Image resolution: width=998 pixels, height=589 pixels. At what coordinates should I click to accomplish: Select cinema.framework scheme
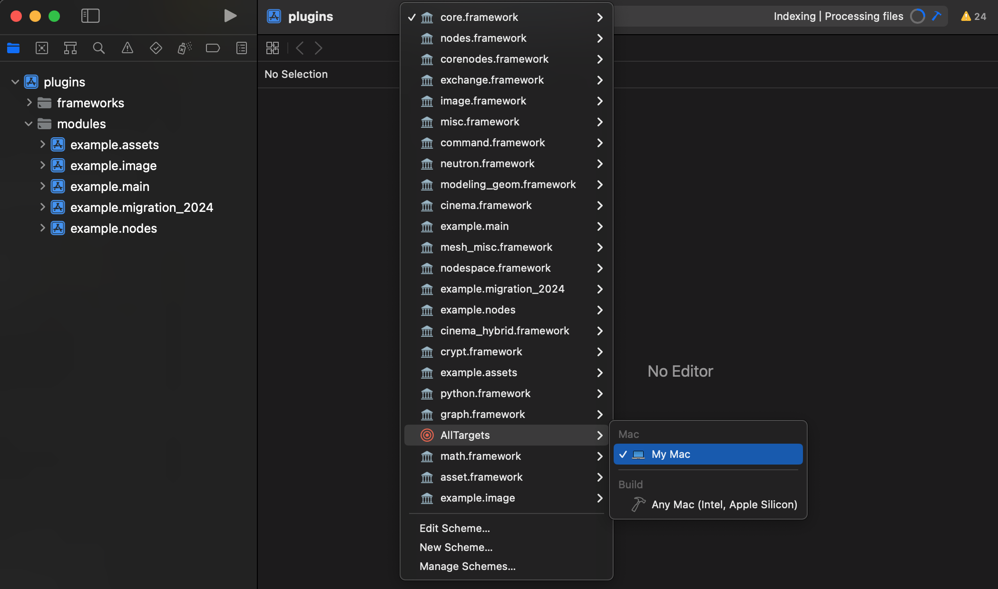pyautogui.click(x=506, y=205)
